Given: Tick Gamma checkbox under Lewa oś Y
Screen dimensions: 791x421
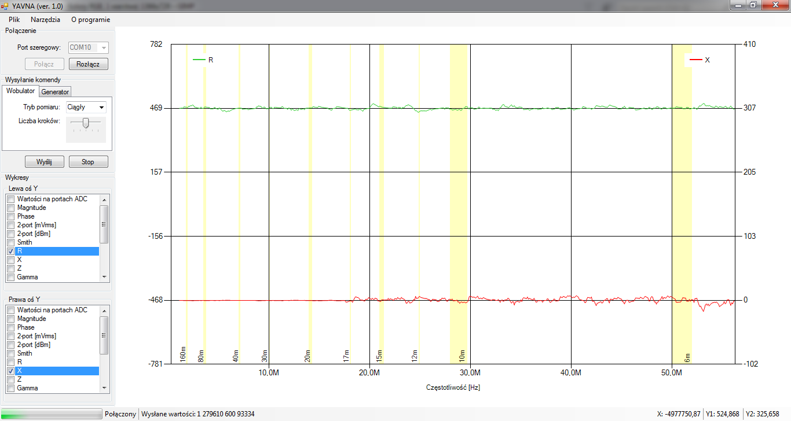Looking at the screenshot, I should coord(10,278).
